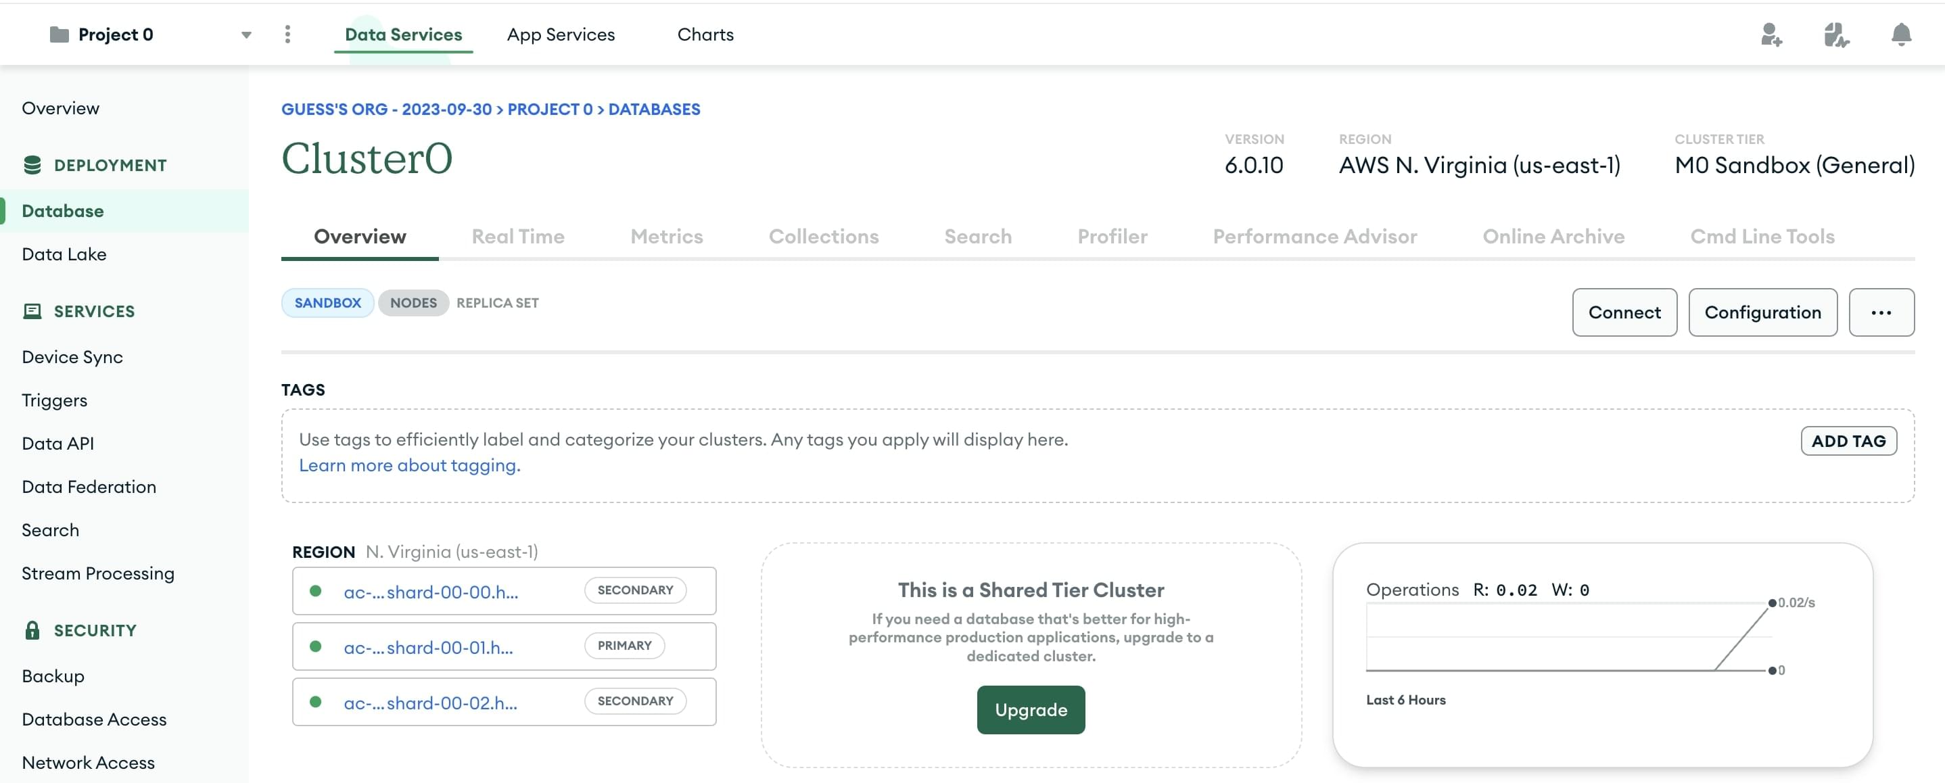Open Data Federation in the sidebar
Viewport: 1945px width, 783px height.
pos(89,487)
